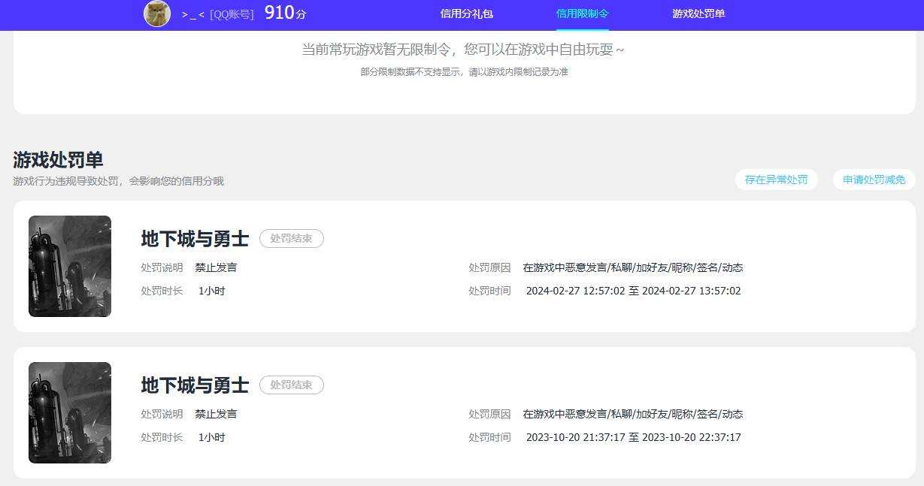Click the 存在异常处罚 button

(x=777, y=180)
